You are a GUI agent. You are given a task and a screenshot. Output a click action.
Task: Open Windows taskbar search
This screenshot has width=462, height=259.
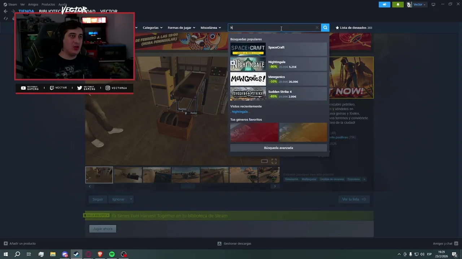coord(17,254)
